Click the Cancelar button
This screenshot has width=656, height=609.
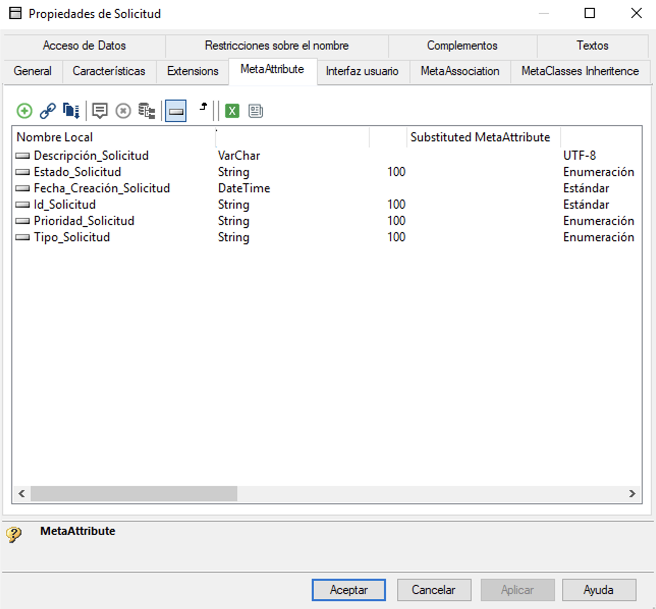click(434, 590)
